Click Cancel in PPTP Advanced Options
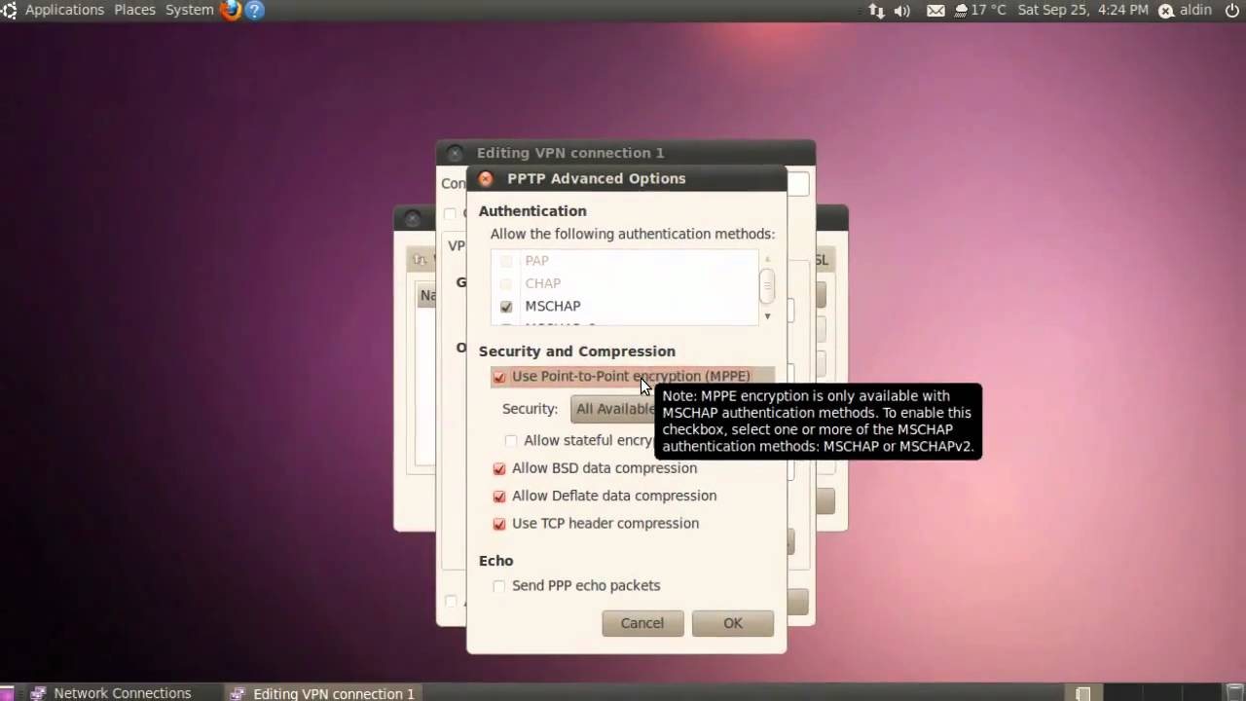This screenshot has width=1246, height=701. (x=642, y=623)
